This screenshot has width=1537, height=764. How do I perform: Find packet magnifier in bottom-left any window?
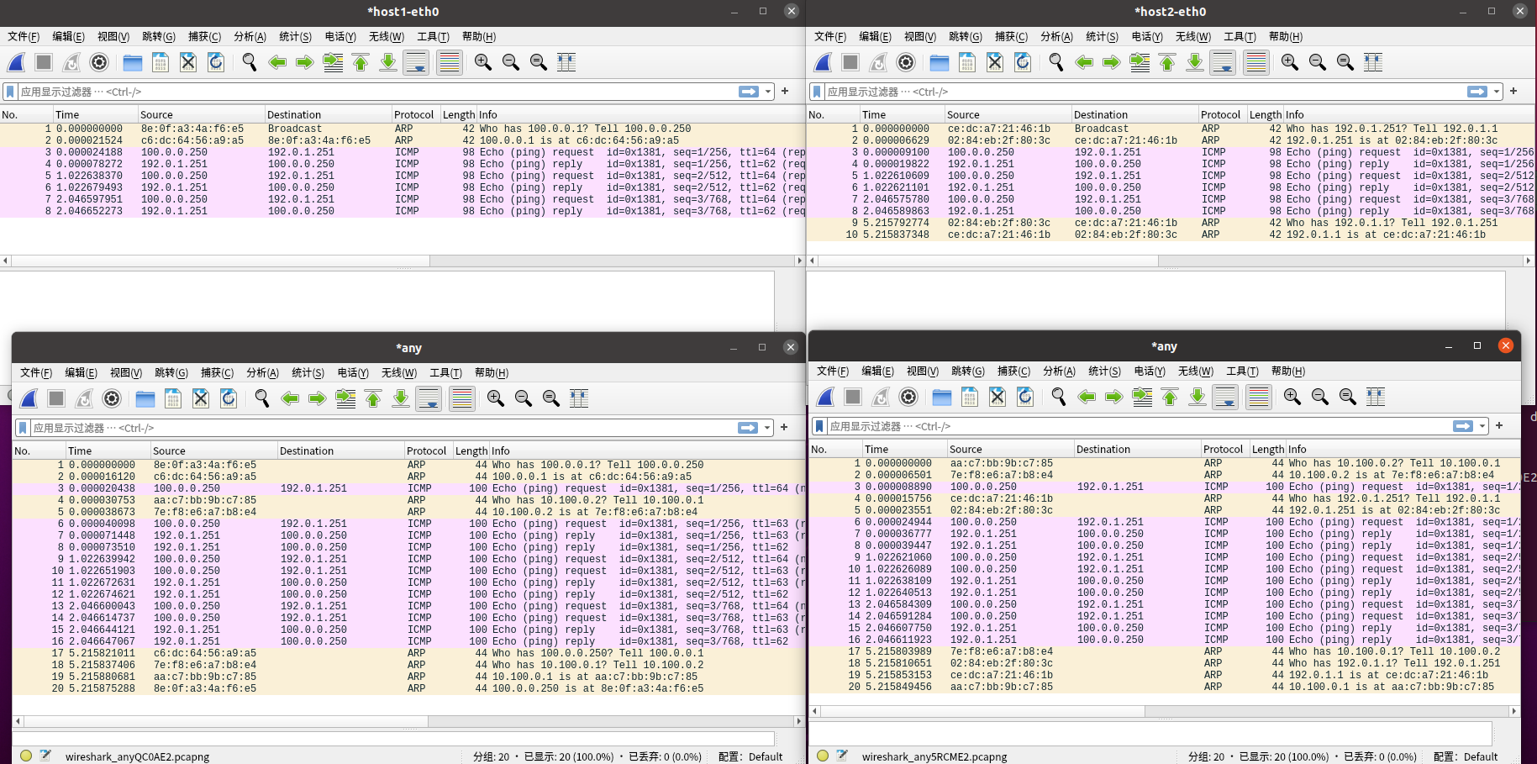[x=262, y=398]
